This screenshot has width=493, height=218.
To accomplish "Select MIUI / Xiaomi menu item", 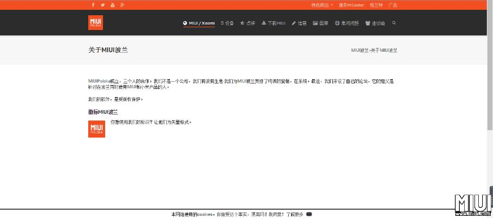I will click(199, 23).
